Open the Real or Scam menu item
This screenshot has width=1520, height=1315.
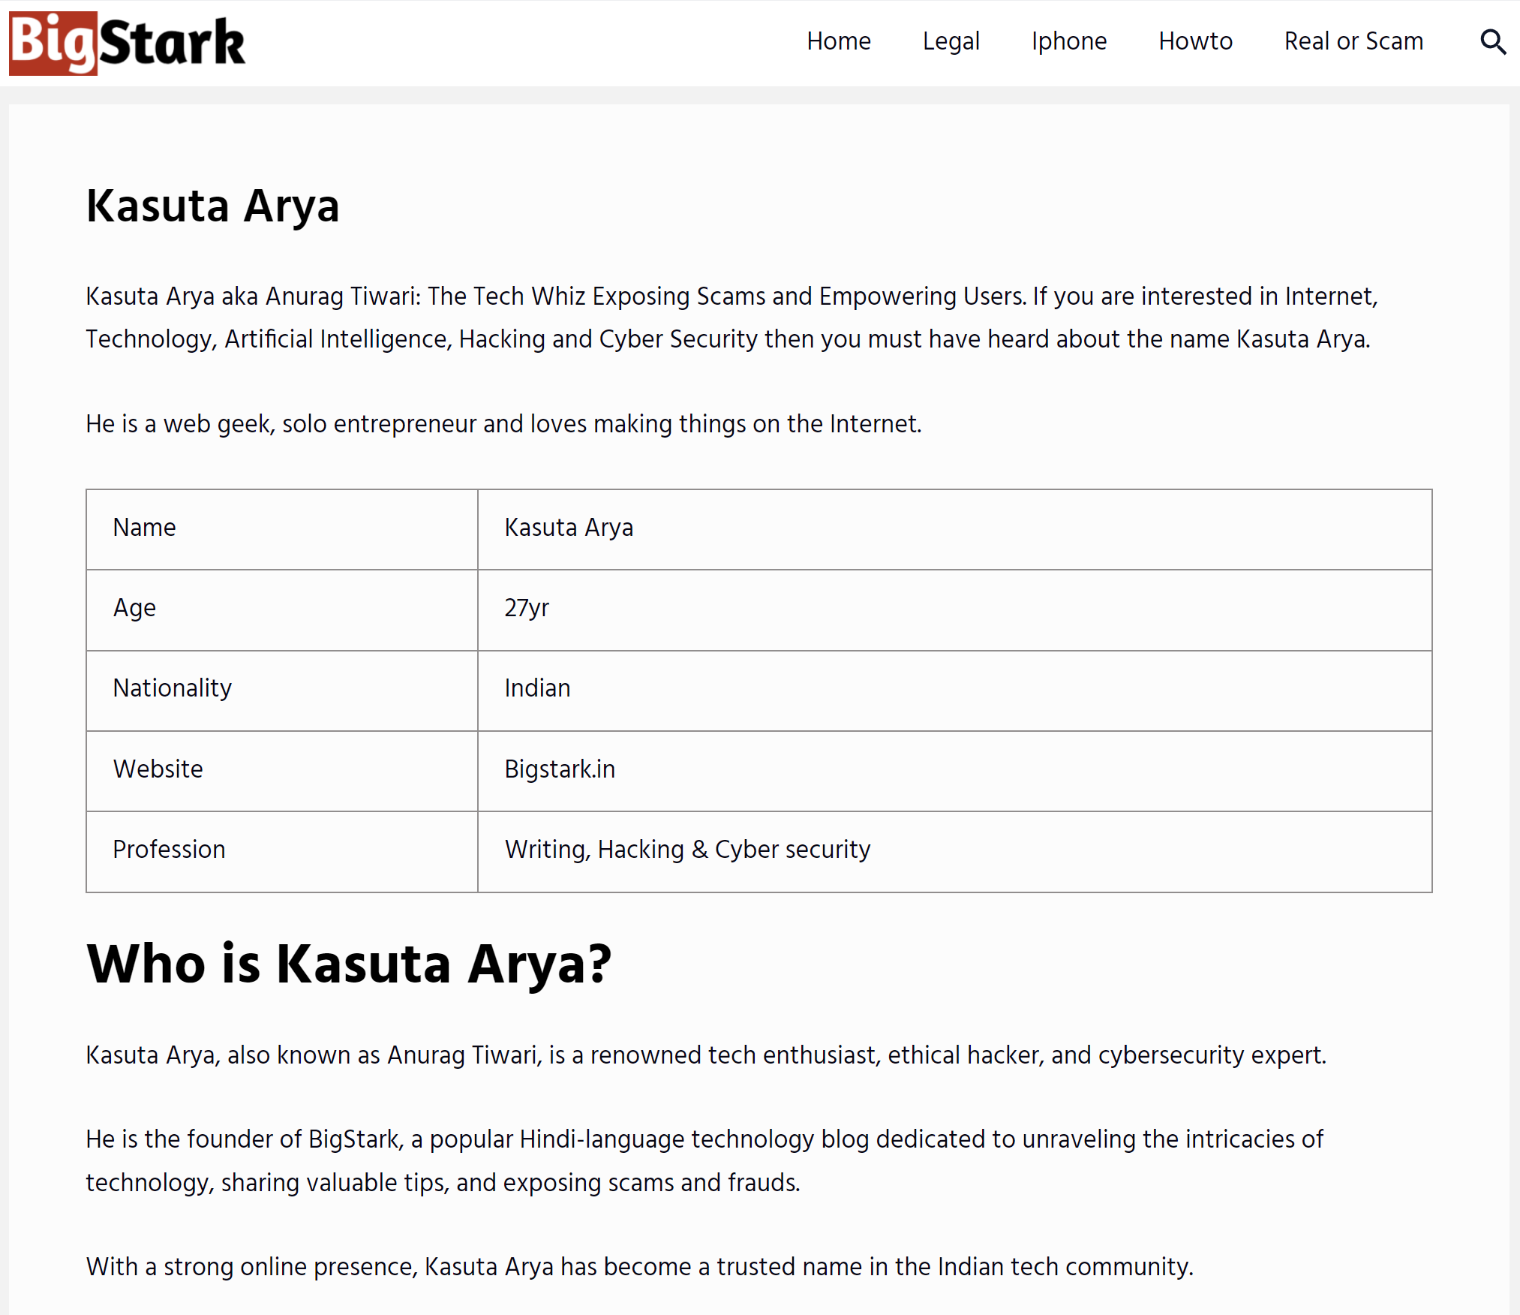click(x=1353, y=41)
